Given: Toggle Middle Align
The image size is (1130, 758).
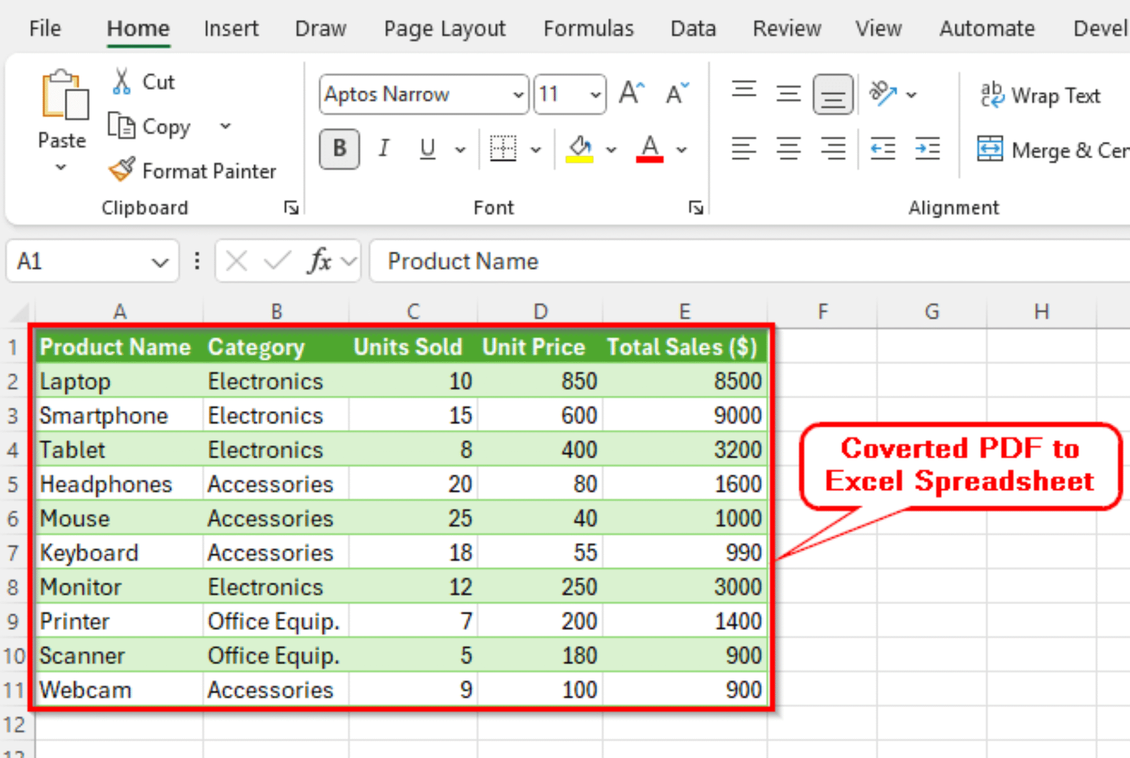Looking at the screenshot, I should [x=788, y=94].
